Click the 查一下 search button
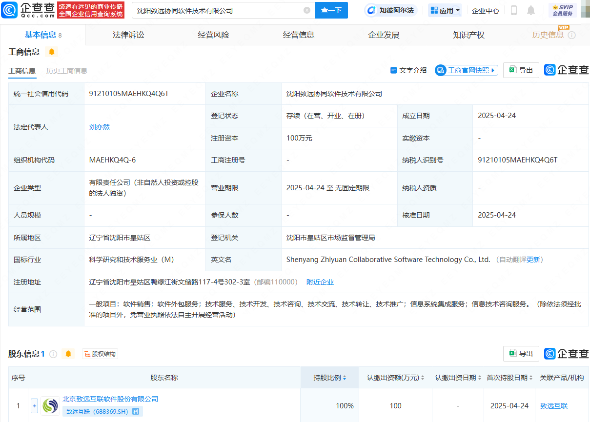 coord(331,10)
